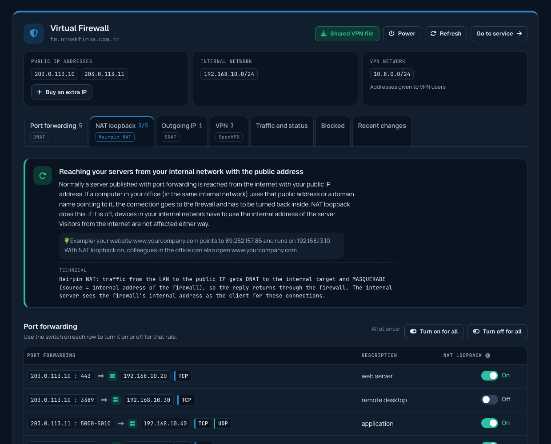Click the info icon next to NAT LOOPBACK header

[x=488, y=356]
